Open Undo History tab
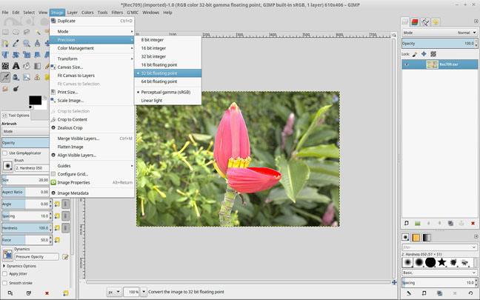 point(436,22)
